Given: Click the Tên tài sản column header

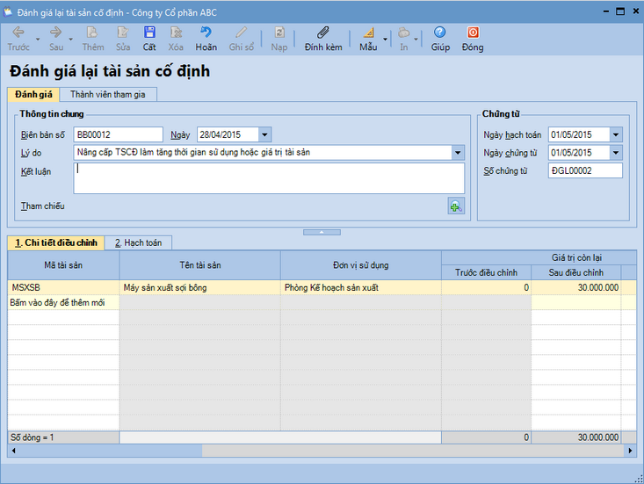Looking at the screenshot, I should tap(200, 265).
